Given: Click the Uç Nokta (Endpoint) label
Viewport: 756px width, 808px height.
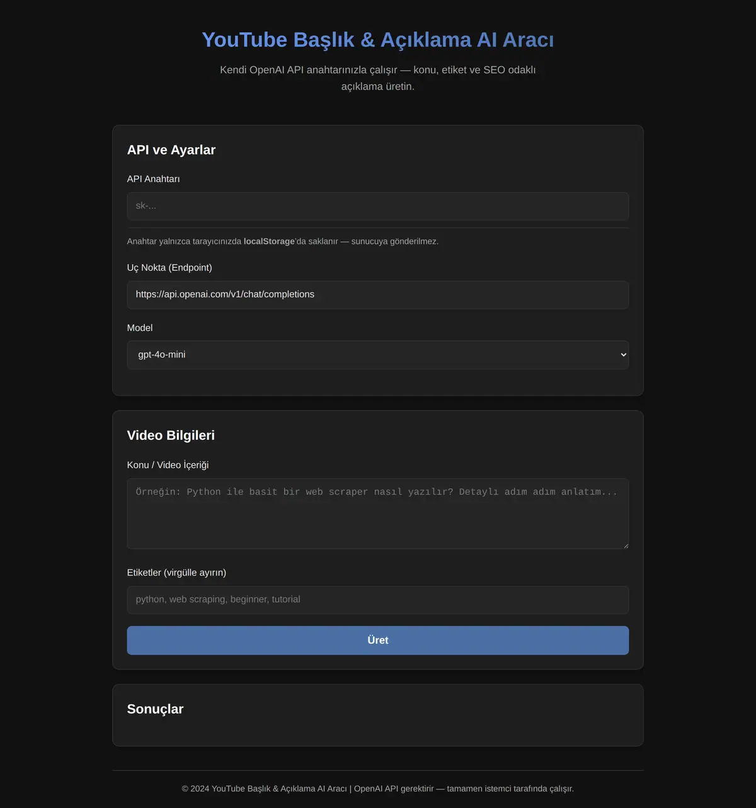Looking at the screenshot, I should click(x=169, y=268).
